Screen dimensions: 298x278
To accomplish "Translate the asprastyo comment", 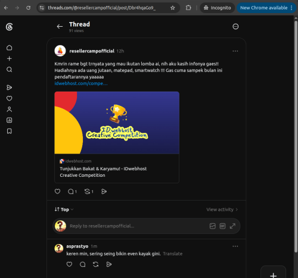I will coord(173,254).
